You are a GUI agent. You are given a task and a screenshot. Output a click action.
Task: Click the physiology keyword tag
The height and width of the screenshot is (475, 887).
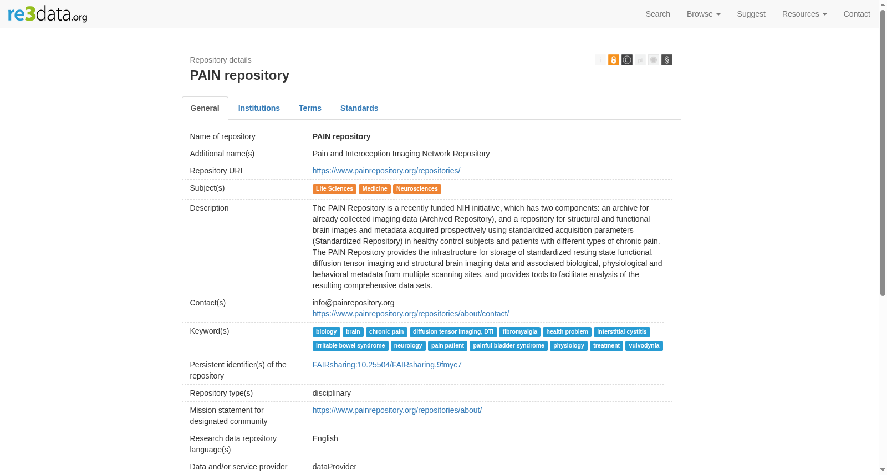pos(569,346)
